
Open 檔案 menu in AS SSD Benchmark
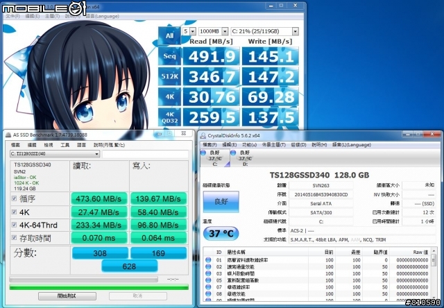coord(15,145)
